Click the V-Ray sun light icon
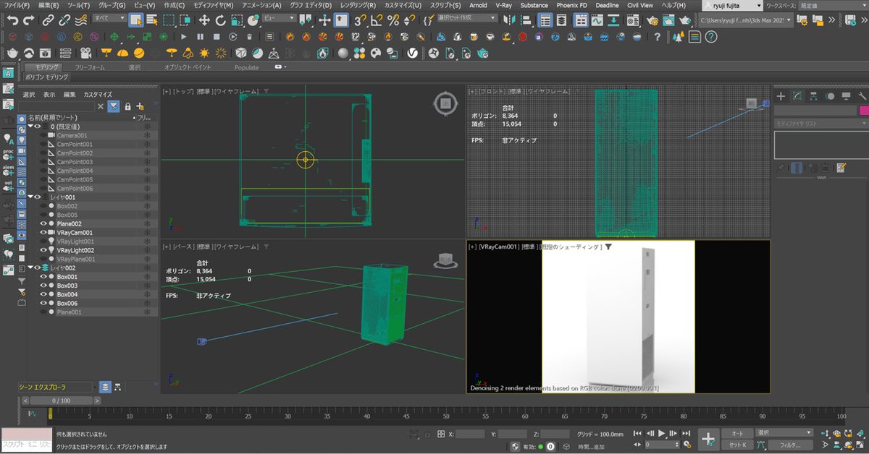 [x=204, y=52]
